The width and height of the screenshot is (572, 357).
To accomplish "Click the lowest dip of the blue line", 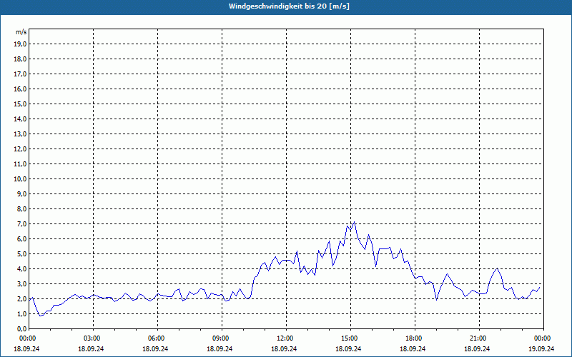I will 41,316.
